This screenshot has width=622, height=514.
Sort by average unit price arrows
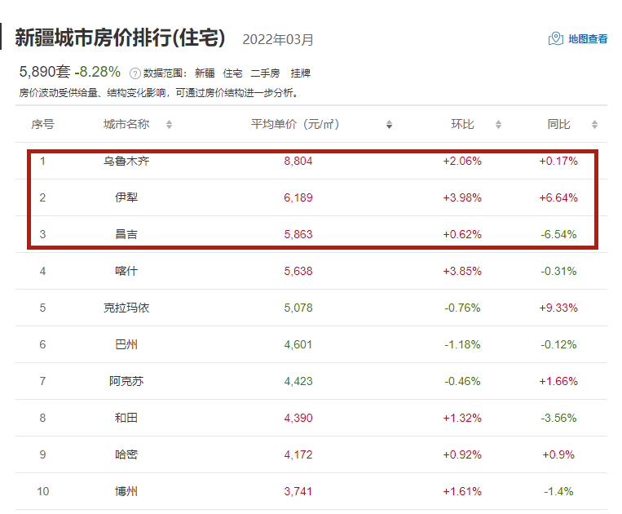point(389,125)
